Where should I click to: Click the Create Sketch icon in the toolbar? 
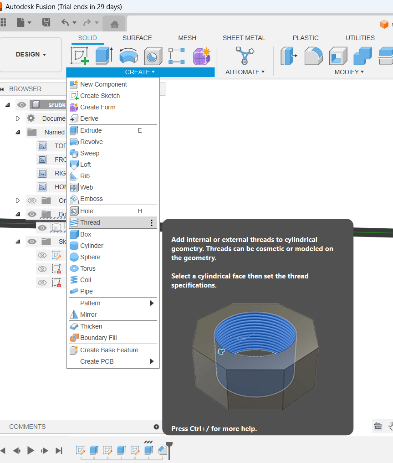pos(80,56)
